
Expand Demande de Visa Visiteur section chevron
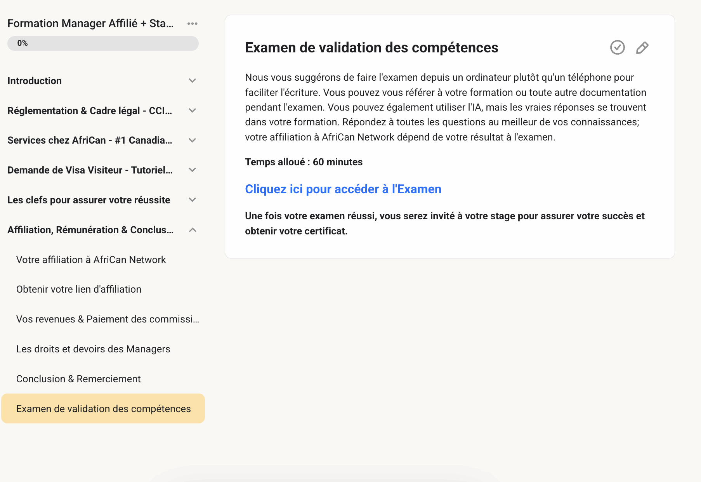tap(192, 170)
